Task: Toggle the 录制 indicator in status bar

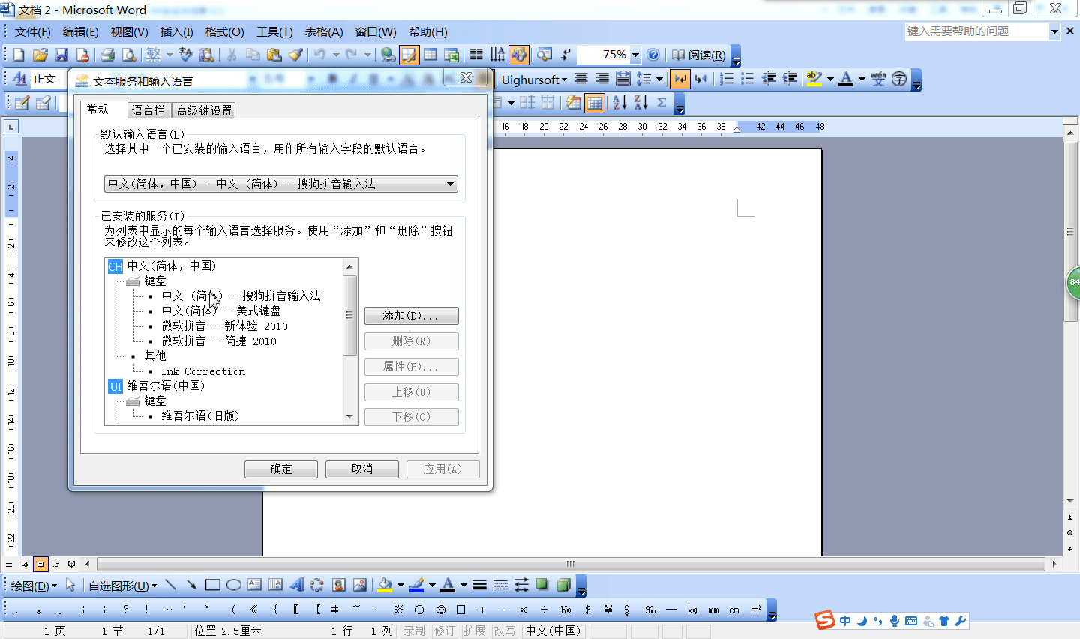Action: 414,631
